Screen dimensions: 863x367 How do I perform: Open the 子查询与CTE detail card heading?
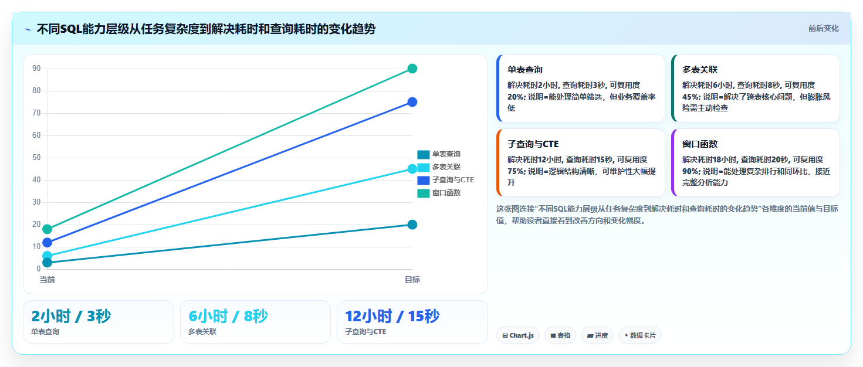click(x=533, y=144)
